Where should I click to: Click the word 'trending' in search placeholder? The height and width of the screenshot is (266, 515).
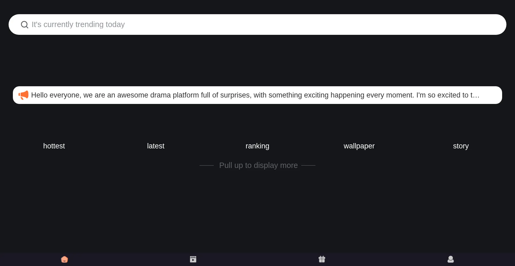click(89, 25)
